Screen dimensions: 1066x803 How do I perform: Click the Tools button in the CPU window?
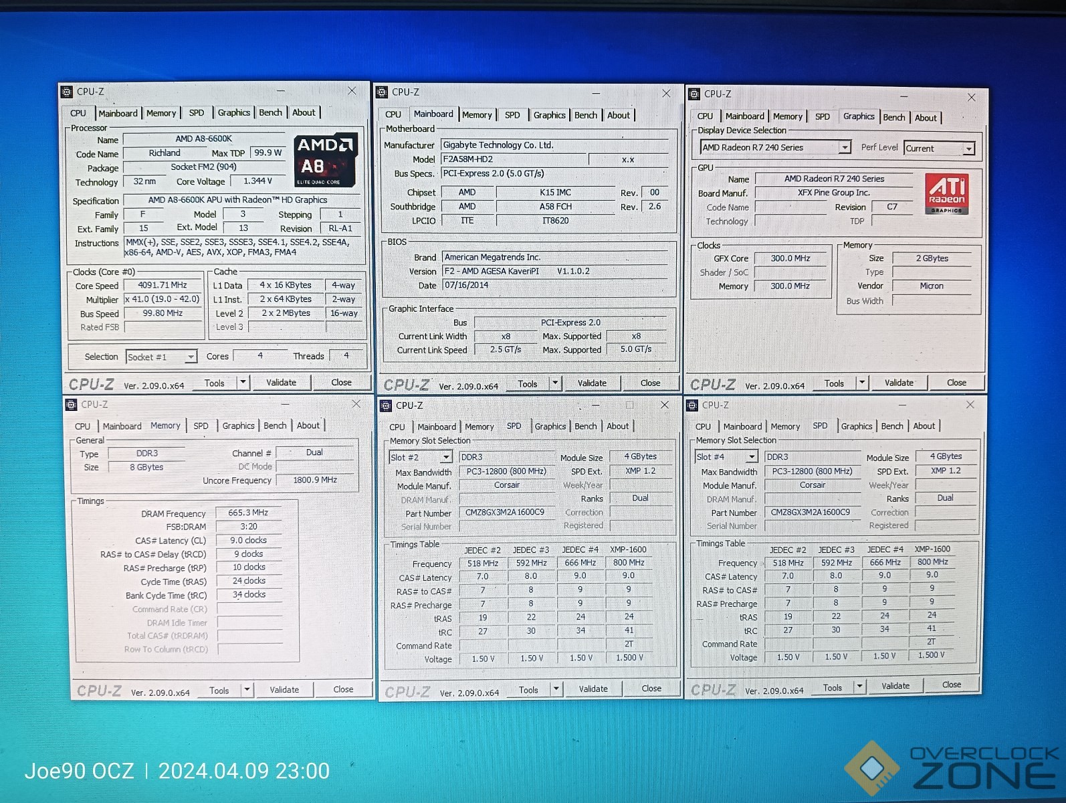(x=215, y=383)
